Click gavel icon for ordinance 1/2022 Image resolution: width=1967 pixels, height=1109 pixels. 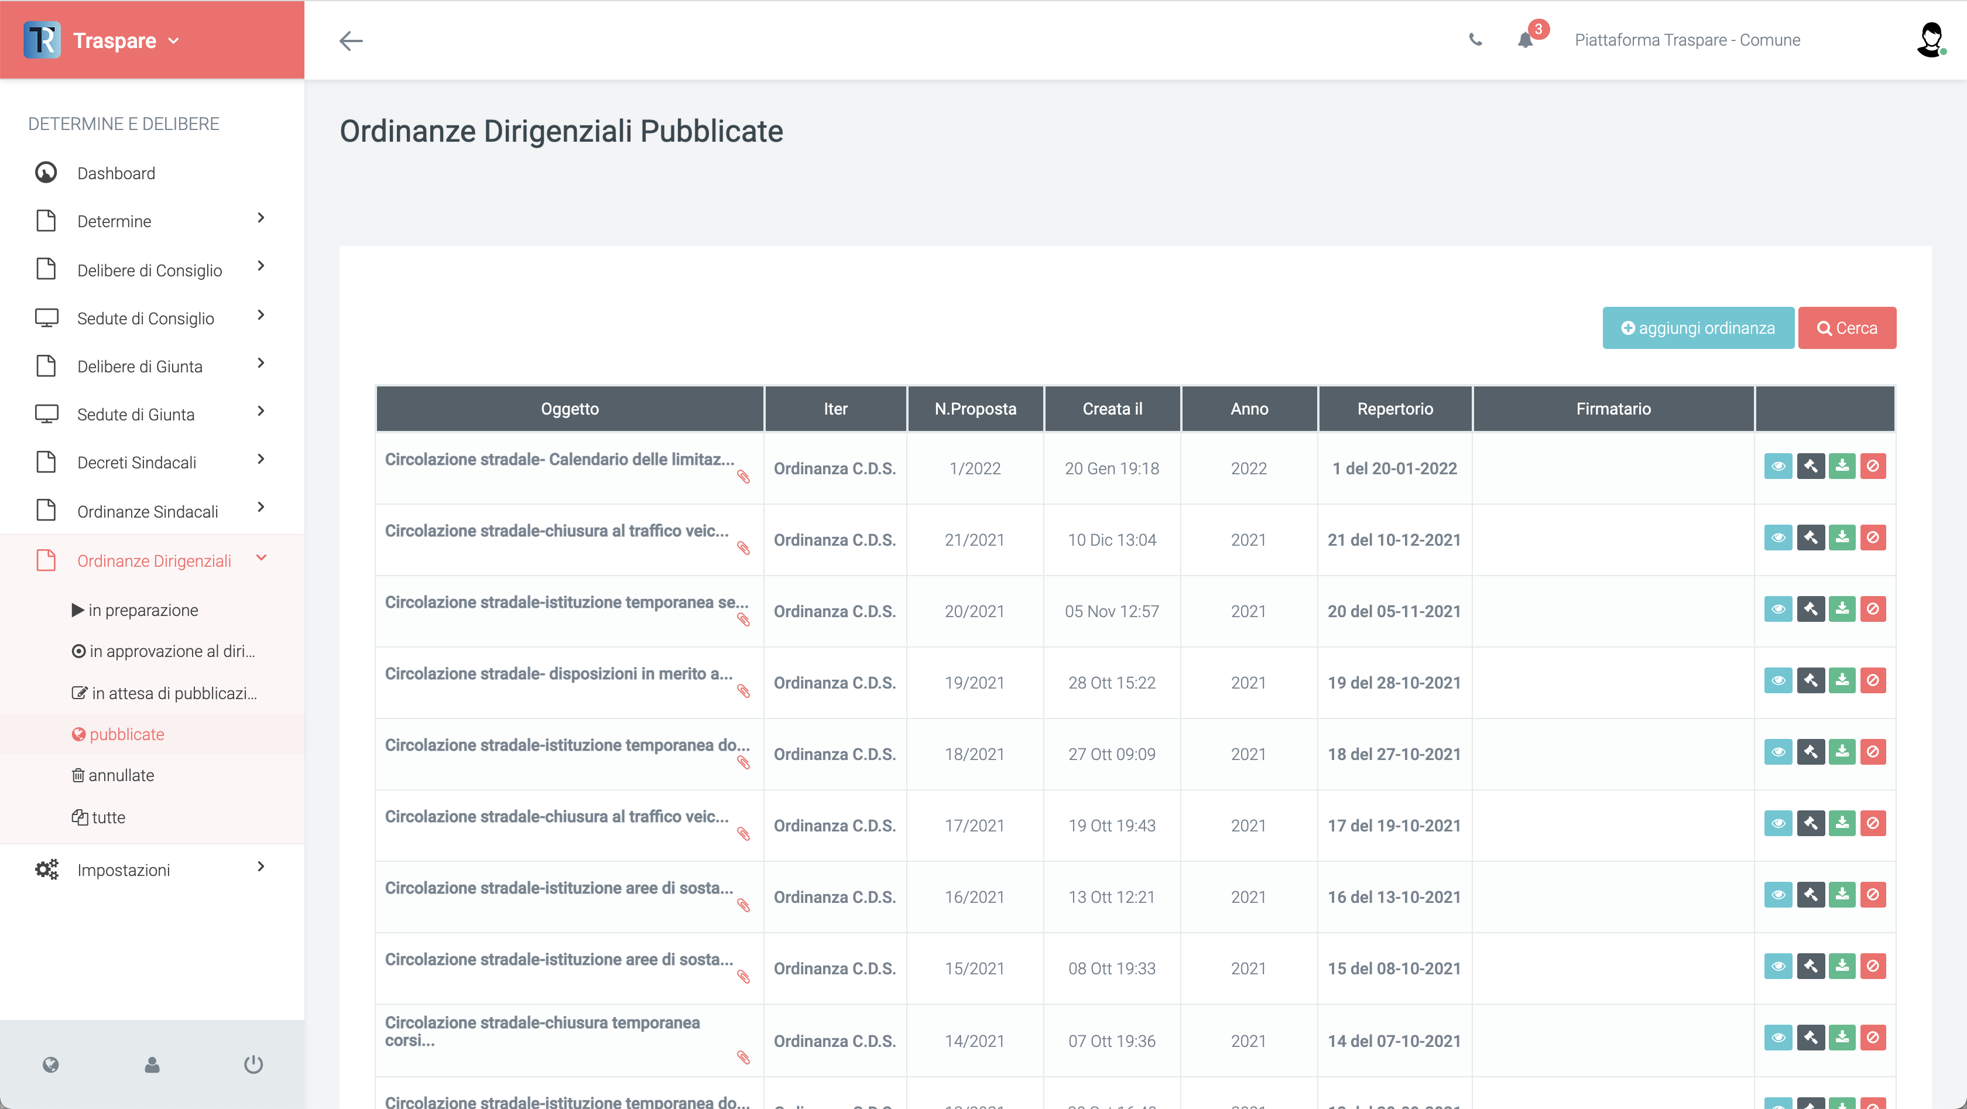(1811, 466)
